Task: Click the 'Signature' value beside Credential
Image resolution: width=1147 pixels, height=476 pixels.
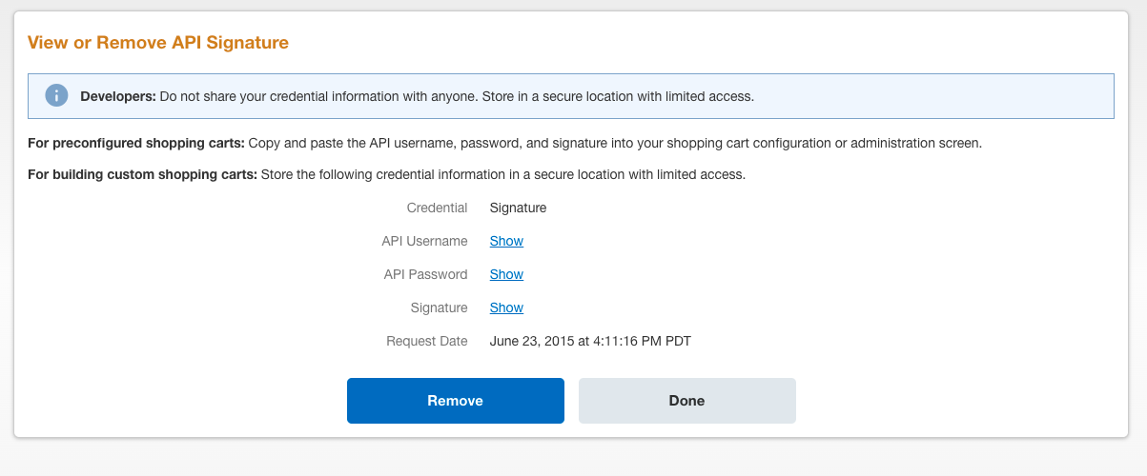Action: point(518,208)
